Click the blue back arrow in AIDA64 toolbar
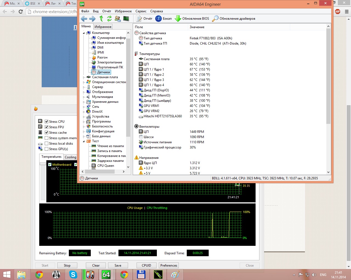Screen dimensions: 351x280 (84, 19)
